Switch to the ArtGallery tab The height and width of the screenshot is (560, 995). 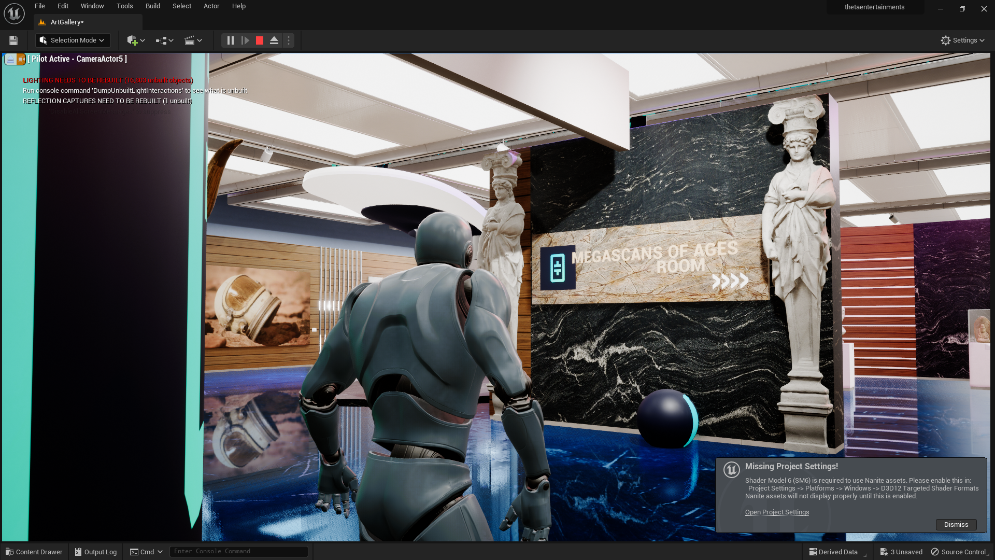coord(67,22)
